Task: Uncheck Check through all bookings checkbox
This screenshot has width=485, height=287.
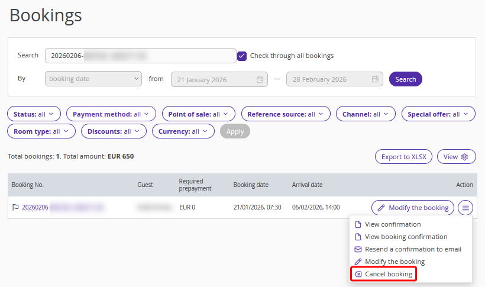Action: (242, 56)
